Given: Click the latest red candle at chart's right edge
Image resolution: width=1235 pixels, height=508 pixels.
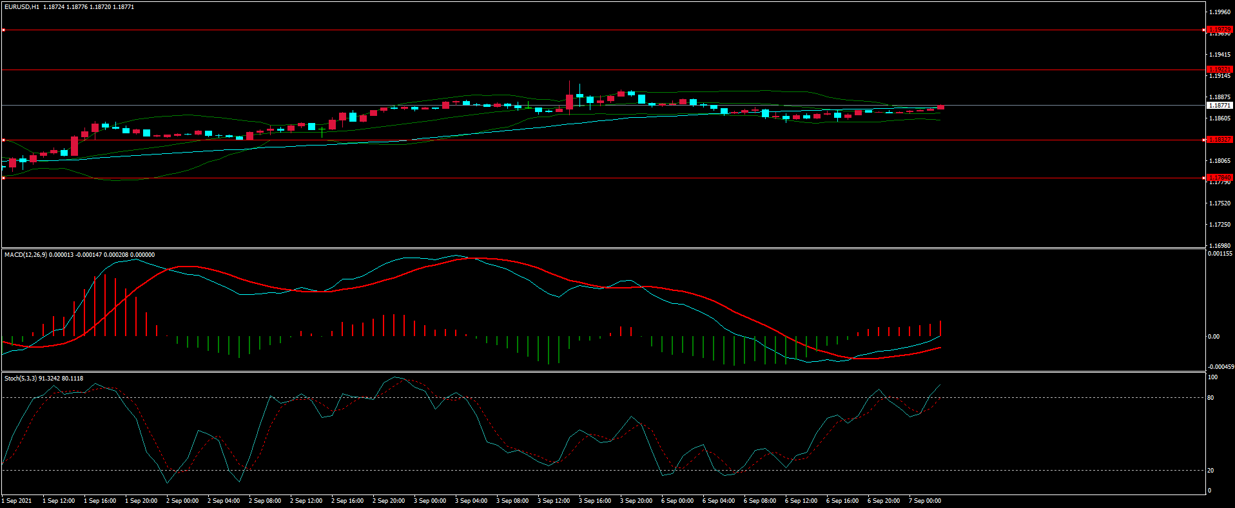Looking at the screenshot, I should click(x=940, y=107).
